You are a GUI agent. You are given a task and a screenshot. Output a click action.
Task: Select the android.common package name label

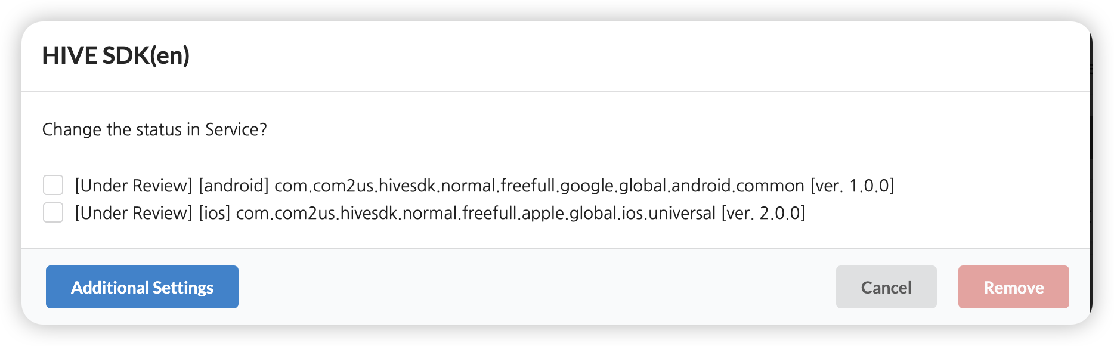[539, 186]
